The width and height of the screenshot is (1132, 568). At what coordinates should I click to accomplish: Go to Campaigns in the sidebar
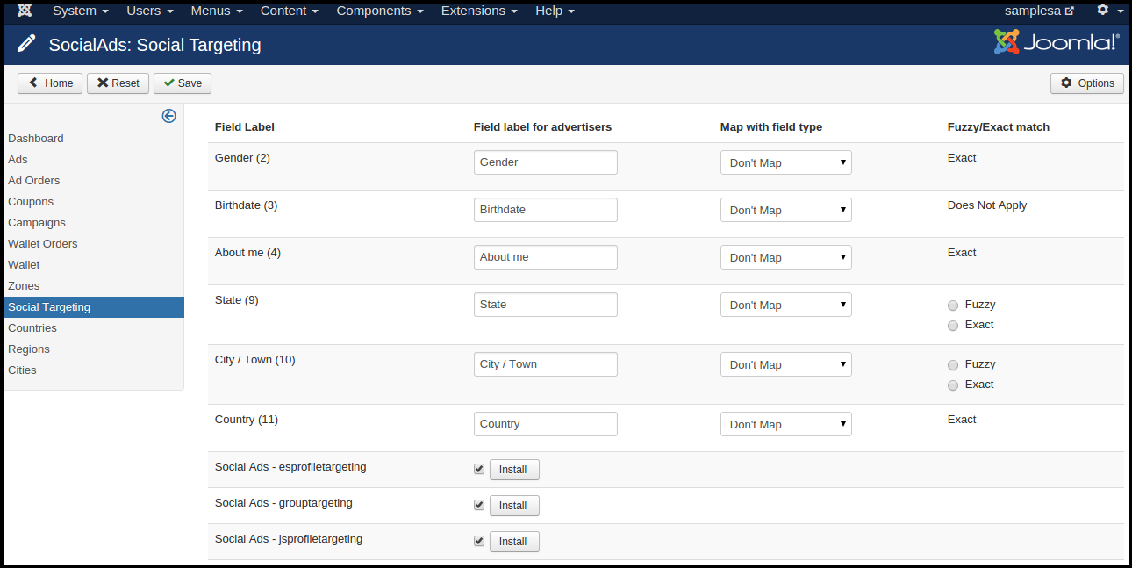(x=37, y=223)
